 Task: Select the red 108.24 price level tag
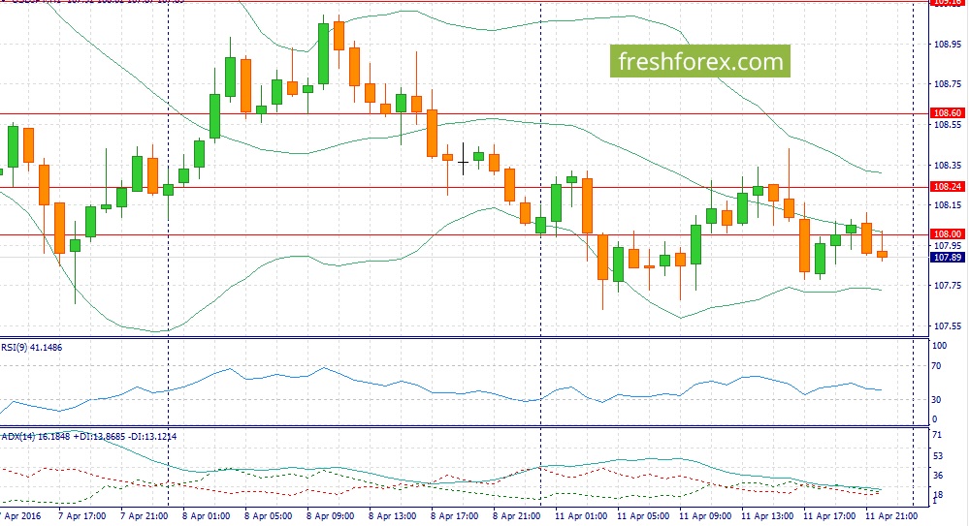pos(946,186)
